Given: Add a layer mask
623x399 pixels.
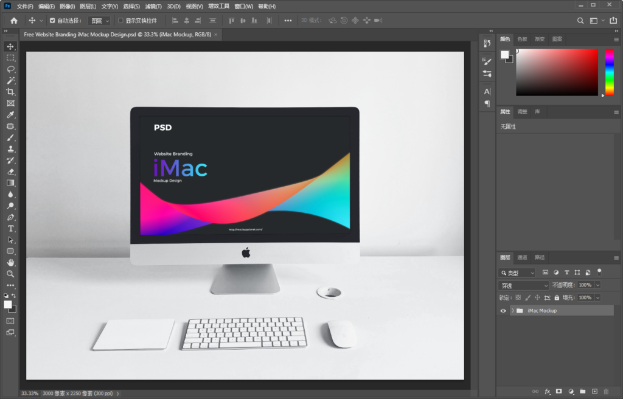Looking at the screenshot, I should click(559, 392).
